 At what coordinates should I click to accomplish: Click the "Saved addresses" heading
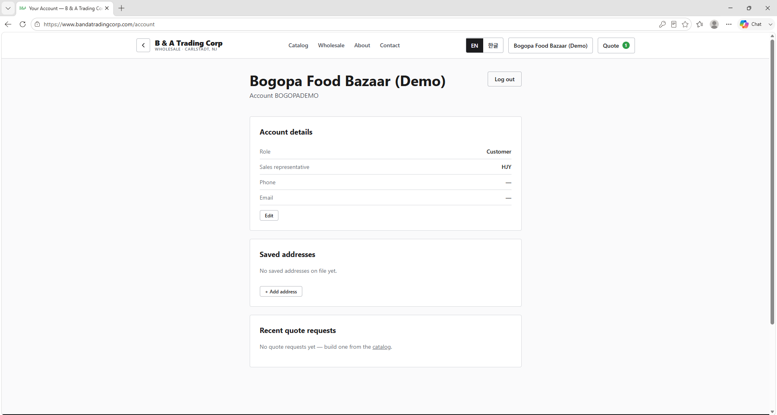point(287,255)
